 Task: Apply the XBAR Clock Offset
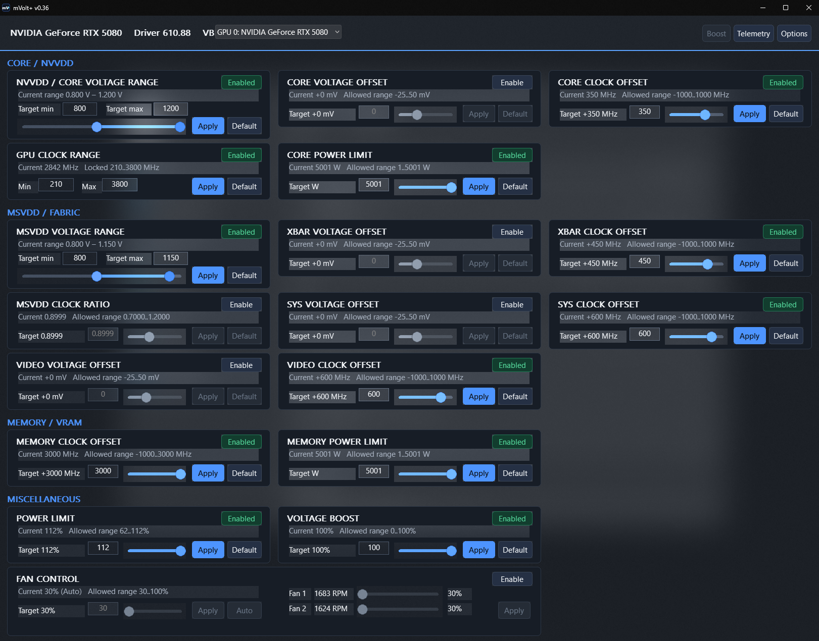pos(749,263)
